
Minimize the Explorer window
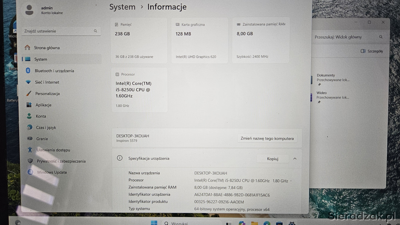[x=356, y=22]
